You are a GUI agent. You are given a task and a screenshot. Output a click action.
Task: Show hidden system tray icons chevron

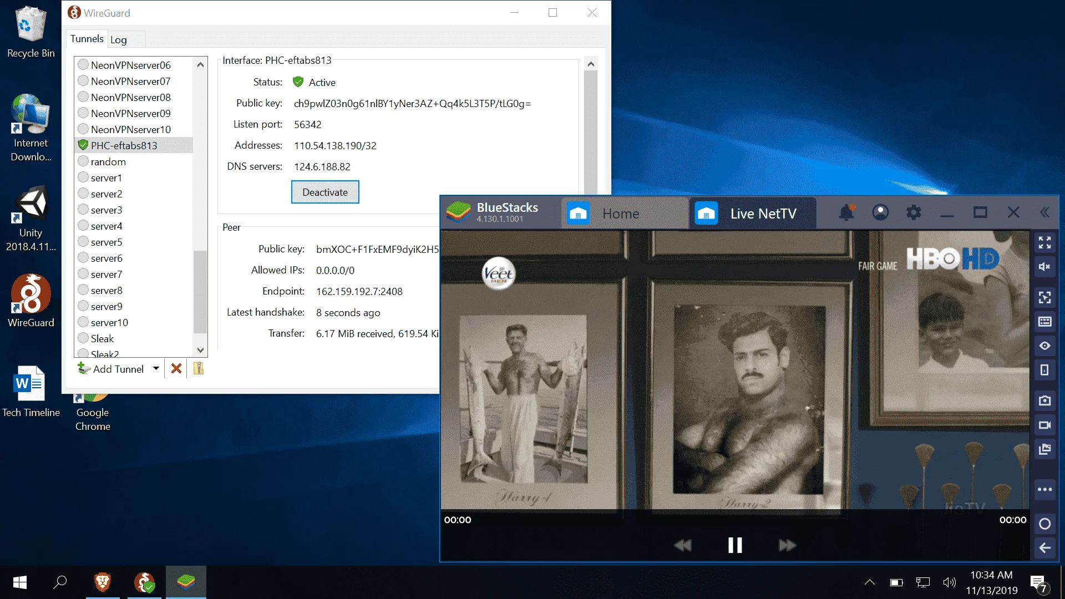click(870, 582)
